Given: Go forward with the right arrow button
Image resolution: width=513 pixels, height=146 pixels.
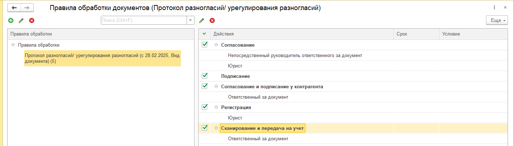Looking at the screenshot, I should coord(27,8).
